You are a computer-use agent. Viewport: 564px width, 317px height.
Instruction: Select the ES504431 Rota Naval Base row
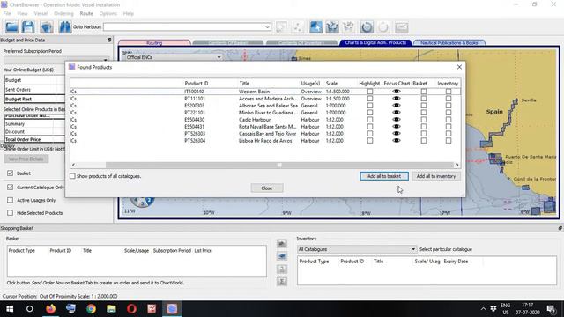[x=265, y=127]
